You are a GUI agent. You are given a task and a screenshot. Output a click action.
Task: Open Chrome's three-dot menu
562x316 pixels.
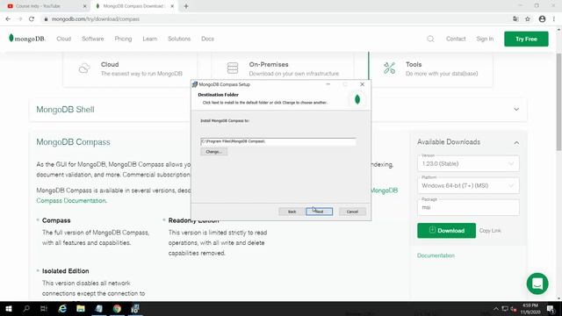pyautogui.click(x=554, y=19)
